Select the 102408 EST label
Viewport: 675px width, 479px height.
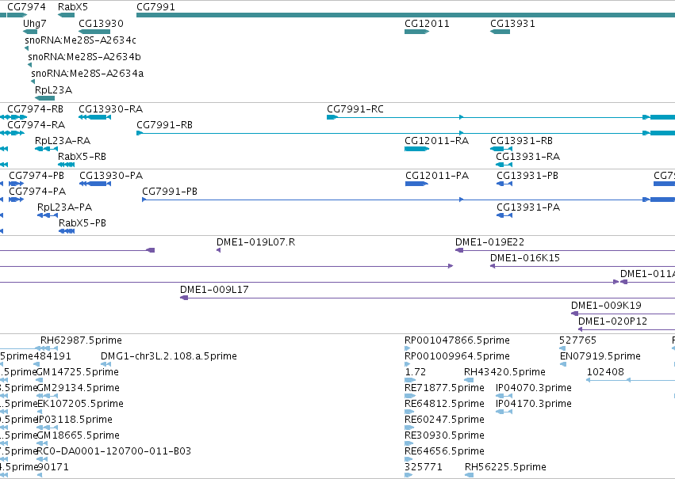point(605,372)
